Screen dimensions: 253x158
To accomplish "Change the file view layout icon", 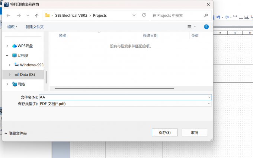I will pos(189,27).
